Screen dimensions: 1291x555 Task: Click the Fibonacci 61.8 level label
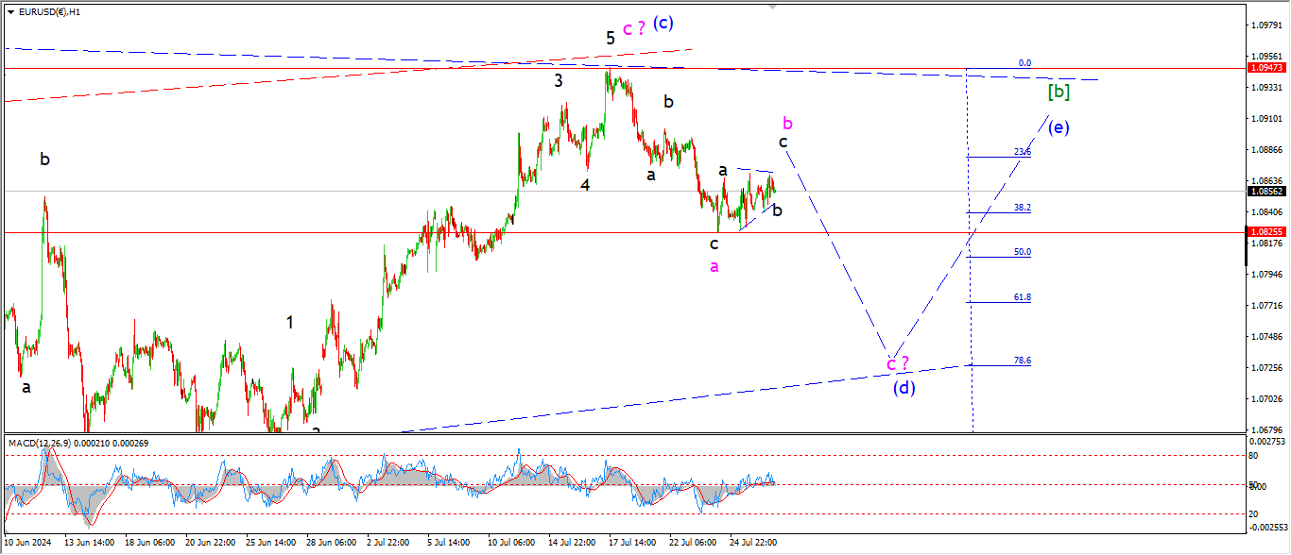(1022, 297)
